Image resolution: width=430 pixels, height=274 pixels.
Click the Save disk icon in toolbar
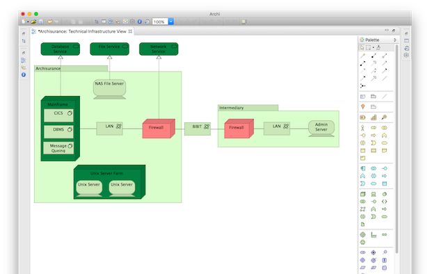pyautogui.click(x=40, y=22)
